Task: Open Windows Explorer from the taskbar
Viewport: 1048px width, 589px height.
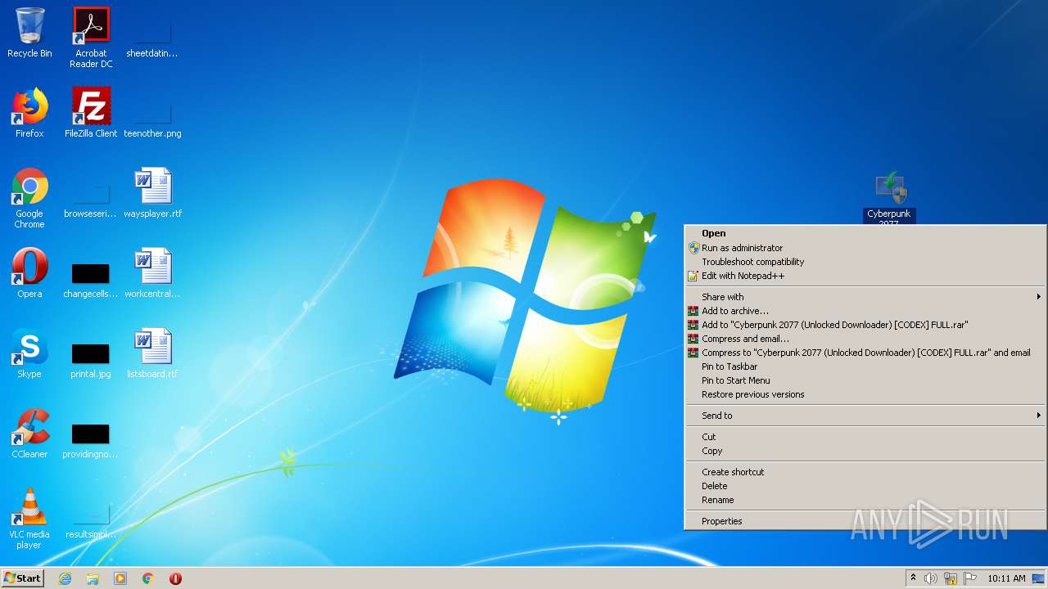Action: coord(93,578)
